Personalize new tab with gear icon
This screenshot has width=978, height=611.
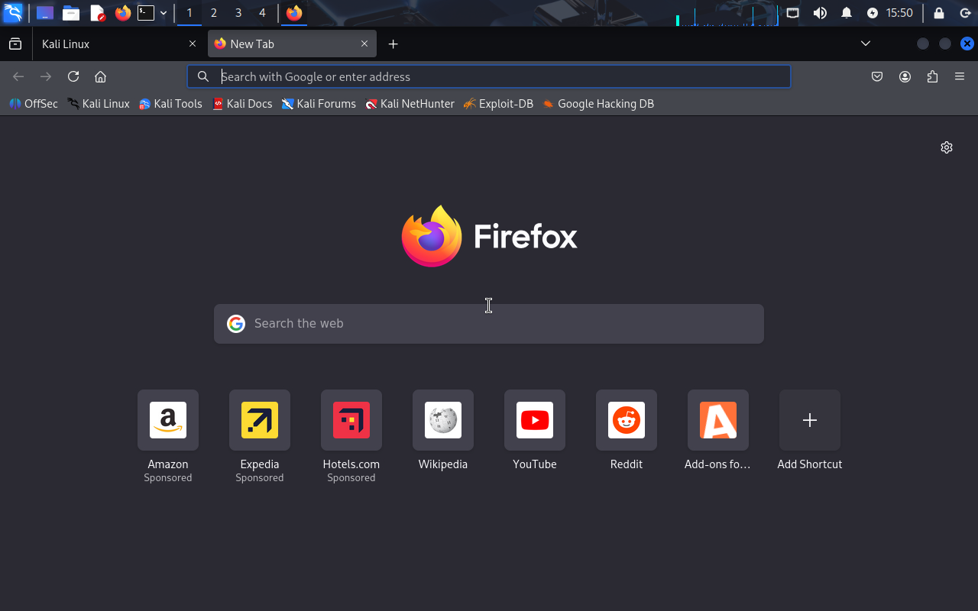pos(947,147)
